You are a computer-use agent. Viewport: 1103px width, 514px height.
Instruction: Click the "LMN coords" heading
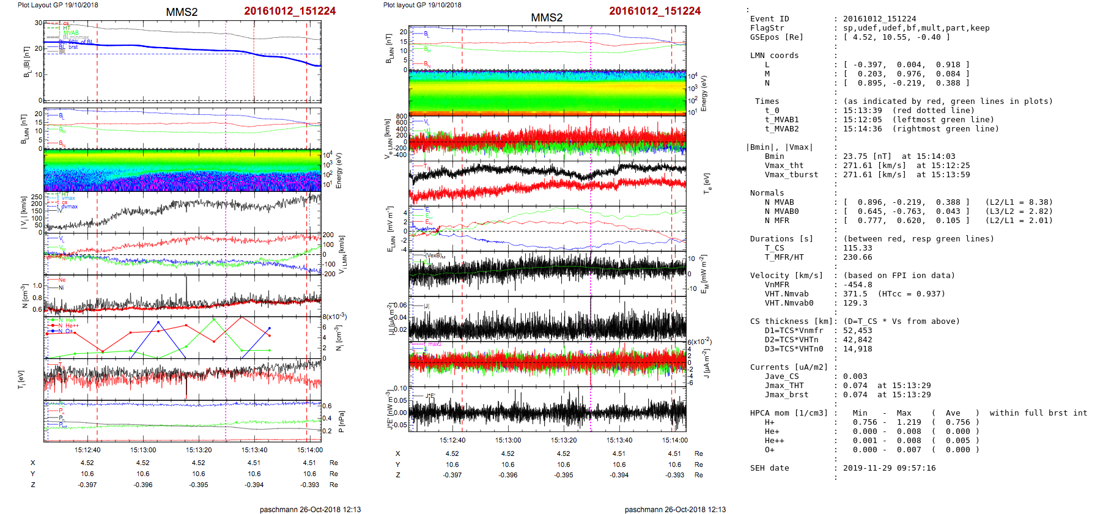click(x=774, y=56)
